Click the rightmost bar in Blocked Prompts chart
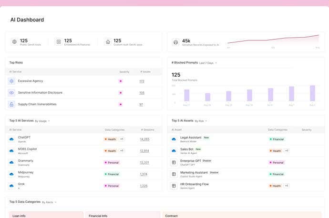Screen dimensions: 329x218 312,93
